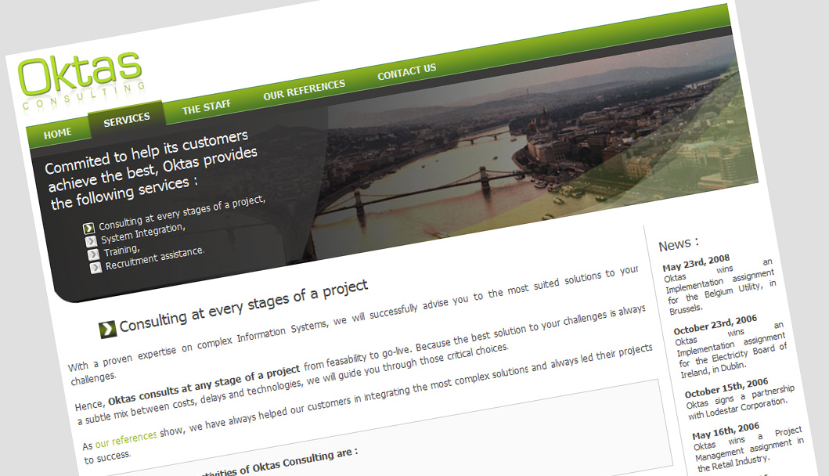Open the May 23rd, 2008 news item

pyautogui.click(x=719, y=284)
